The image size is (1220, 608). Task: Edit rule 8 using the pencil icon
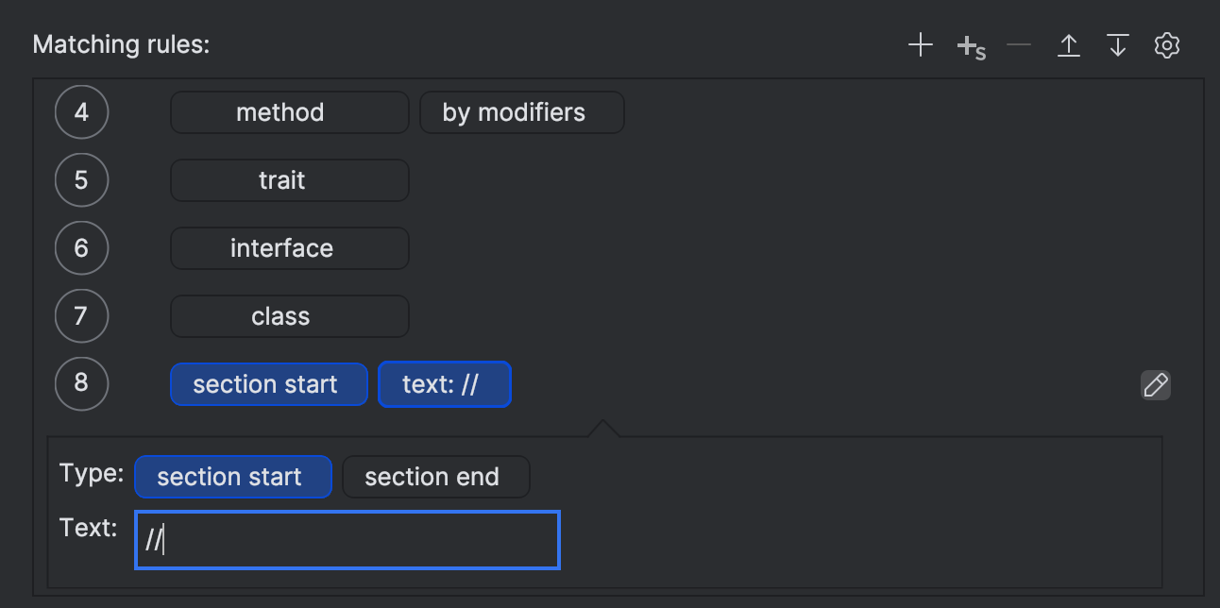[x=1156, y=384]
